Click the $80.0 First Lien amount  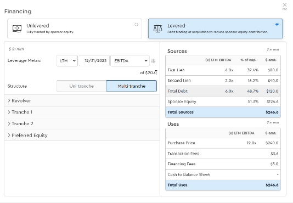tap(273, 70)
